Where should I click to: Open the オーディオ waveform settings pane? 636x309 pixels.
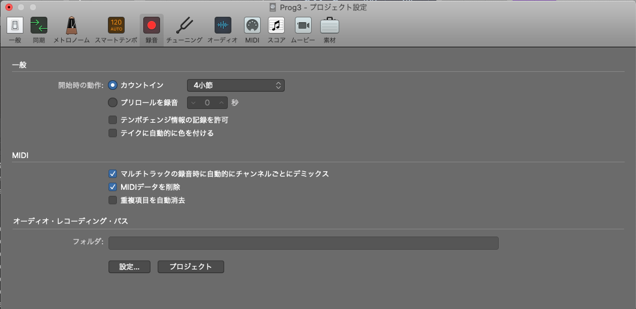[x=222, y=30]
